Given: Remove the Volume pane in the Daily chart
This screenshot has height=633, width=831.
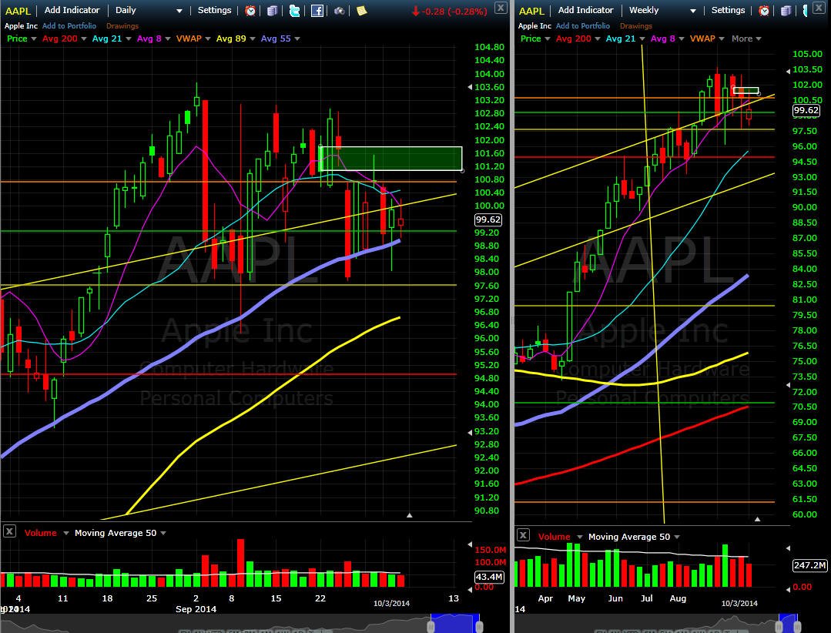Looking at the screenshot, I should (x=9, y=531).
